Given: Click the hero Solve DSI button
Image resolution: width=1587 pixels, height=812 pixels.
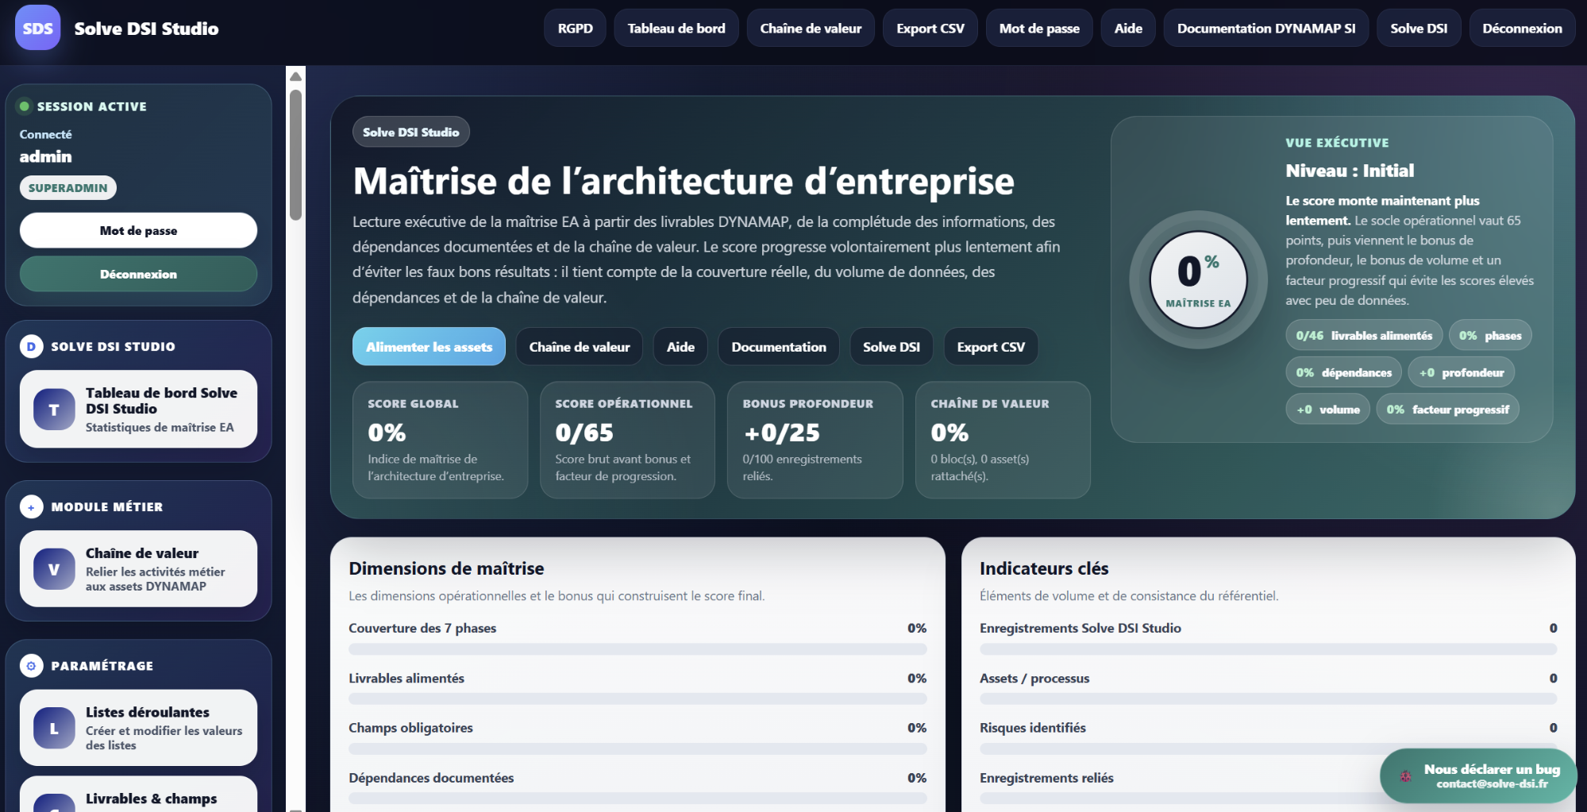Looking at the screenshot, I should coord(892,347).
